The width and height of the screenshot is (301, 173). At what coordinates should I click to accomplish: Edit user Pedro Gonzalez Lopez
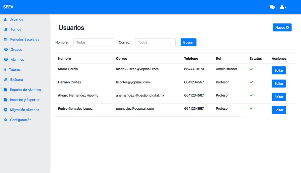[279, 110]
